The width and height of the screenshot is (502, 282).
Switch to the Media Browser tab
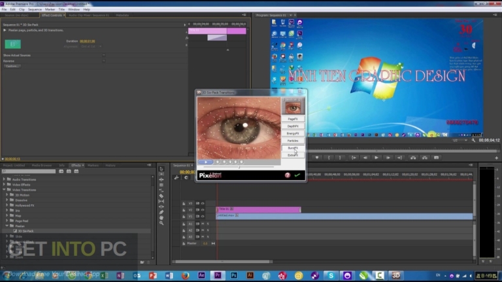point(42,165)
